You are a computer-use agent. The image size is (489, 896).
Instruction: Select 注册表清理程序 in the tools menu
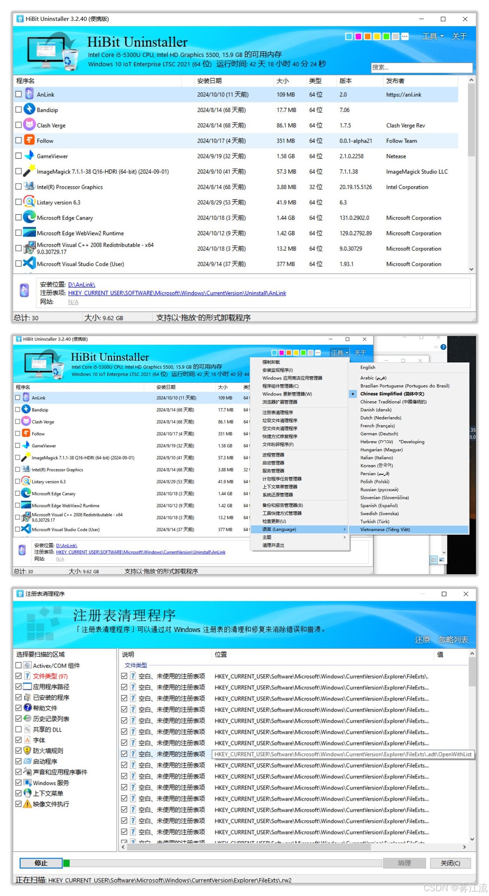[x=278, y=413]
